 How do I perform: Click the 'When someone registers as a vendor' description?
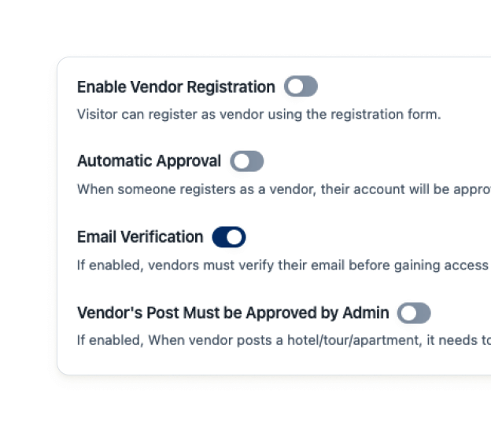283,189
